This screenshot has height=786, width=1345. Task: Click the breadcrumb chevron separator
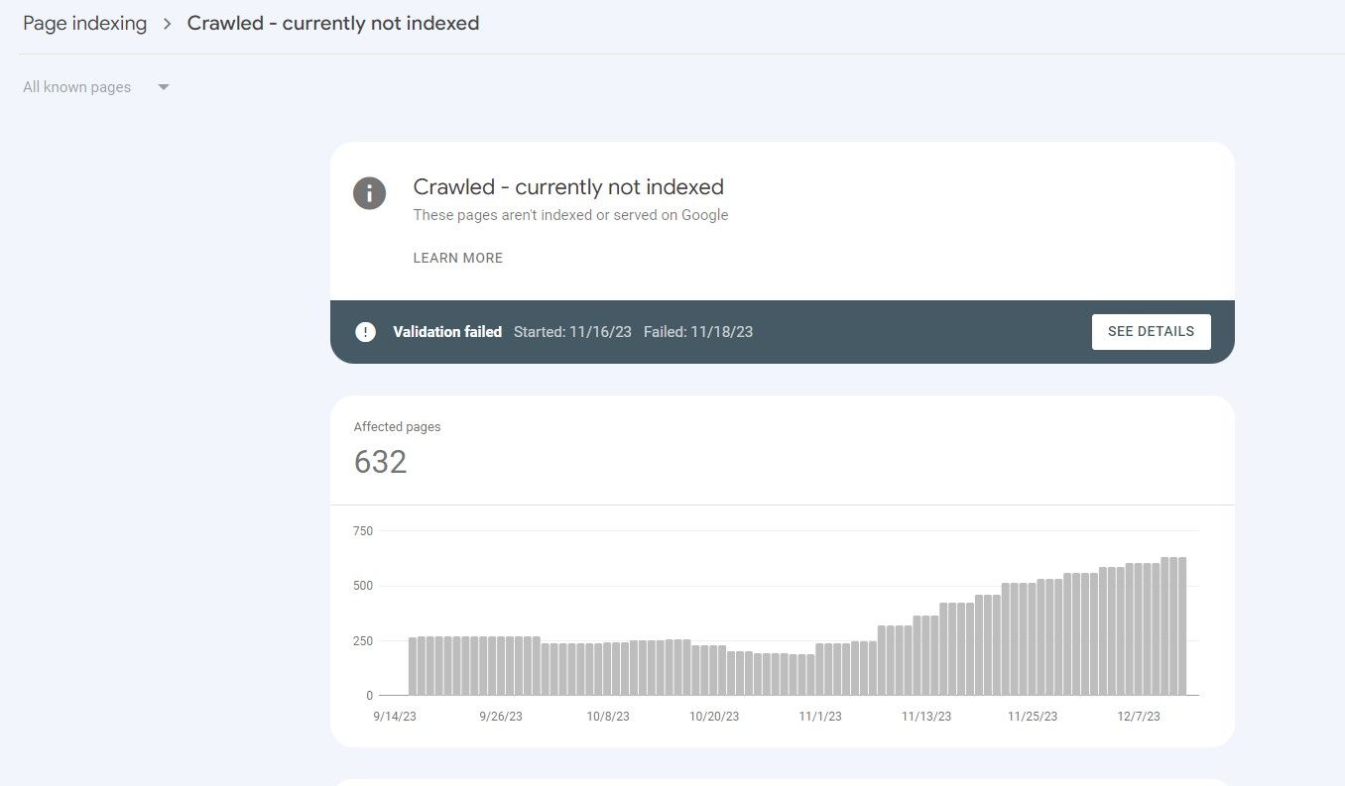(x=168, y=24)
